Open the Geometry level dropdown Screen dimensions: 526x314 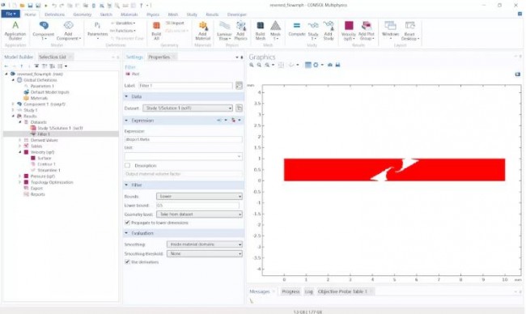(x=199, y=214)
